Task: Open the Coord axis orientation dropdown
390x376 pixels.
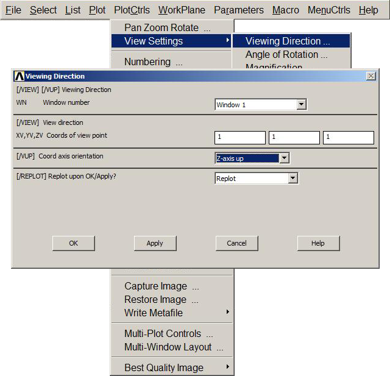Action: (x=283, y=158)
